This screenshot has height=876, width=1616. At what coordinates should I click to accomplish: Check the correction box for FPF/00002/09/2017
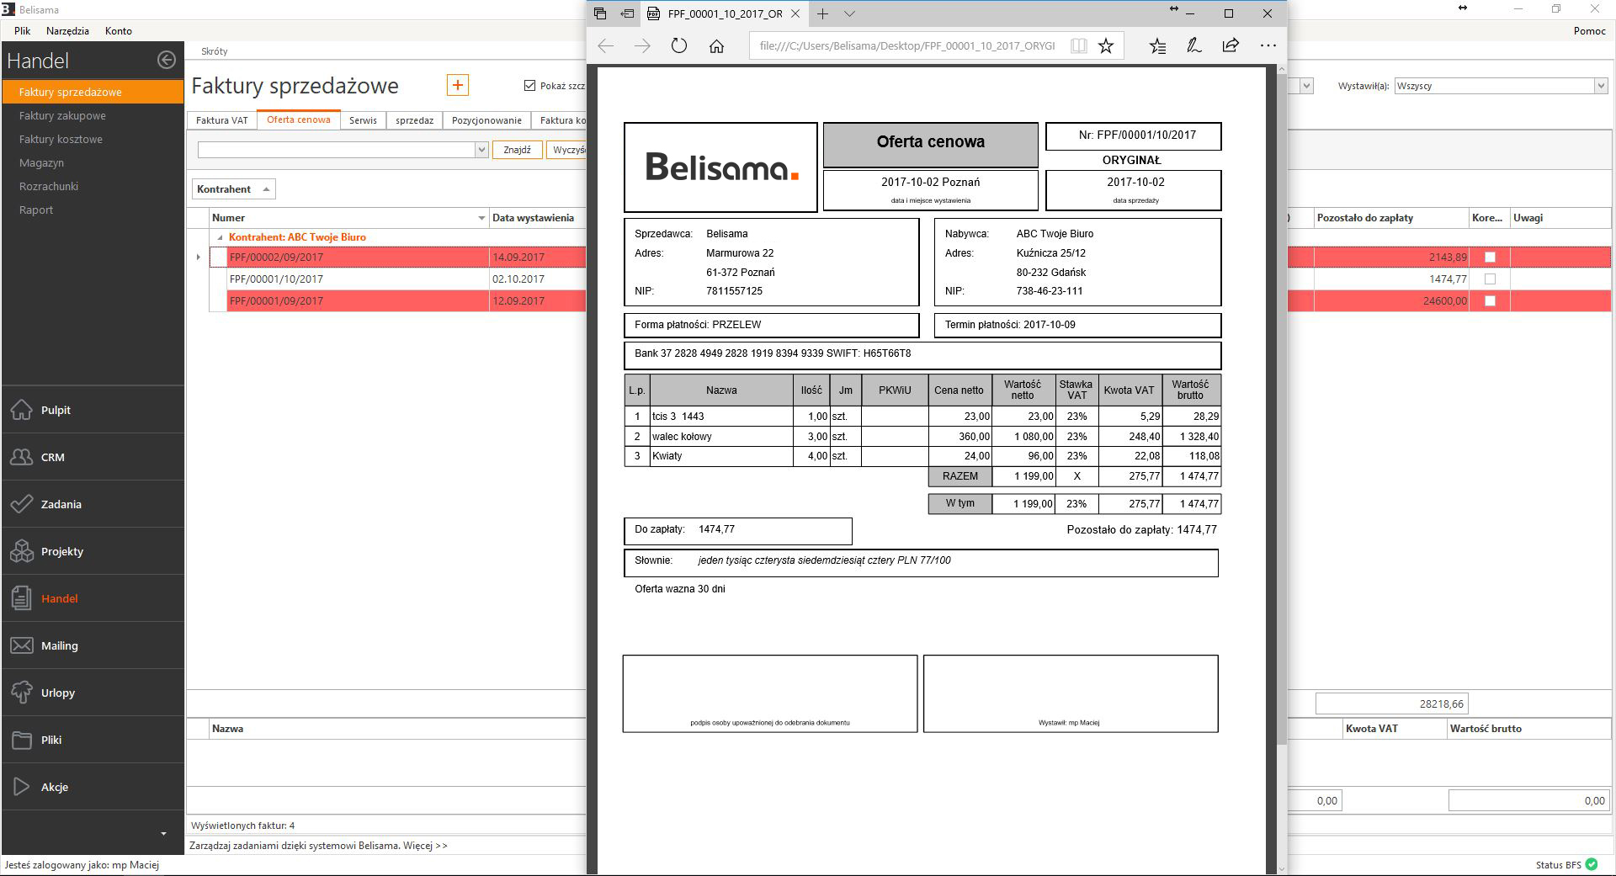click(1490, 257)
